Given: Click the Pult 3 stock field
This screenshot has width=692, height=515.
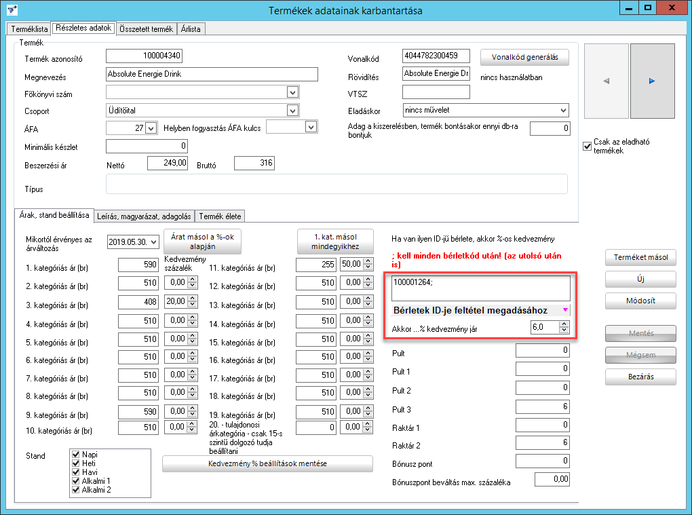Looking at the screenshot, I should point(543,406).
